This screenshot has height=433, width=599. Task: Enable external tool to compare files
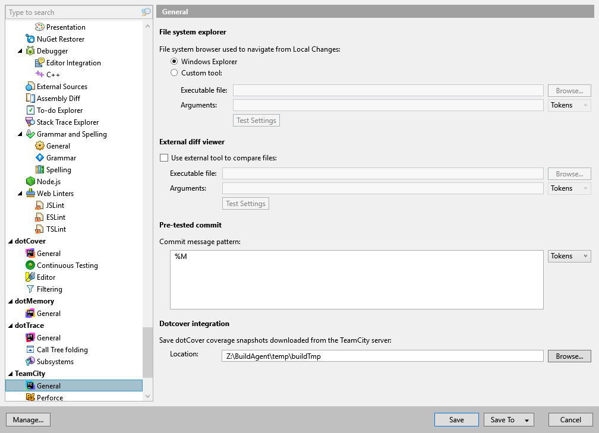coord(164,157)
